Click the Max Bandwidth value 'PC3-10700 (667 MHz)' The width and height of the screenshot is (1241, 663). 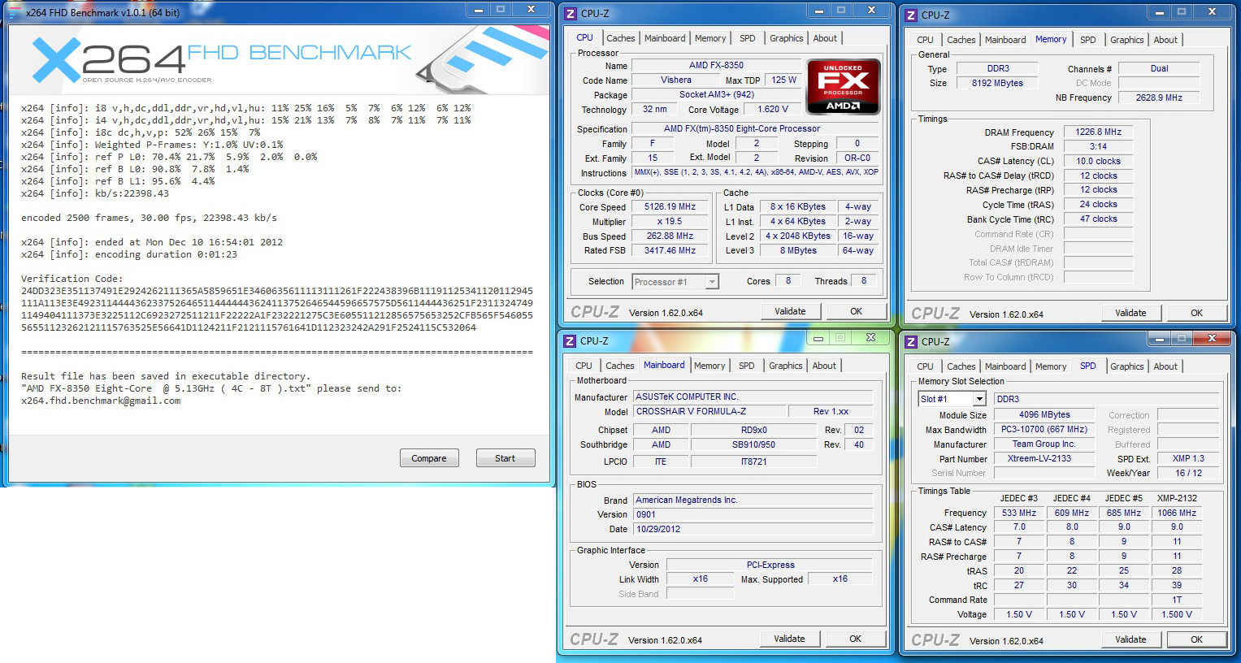pyautogui.click(x=1045, y=429)
